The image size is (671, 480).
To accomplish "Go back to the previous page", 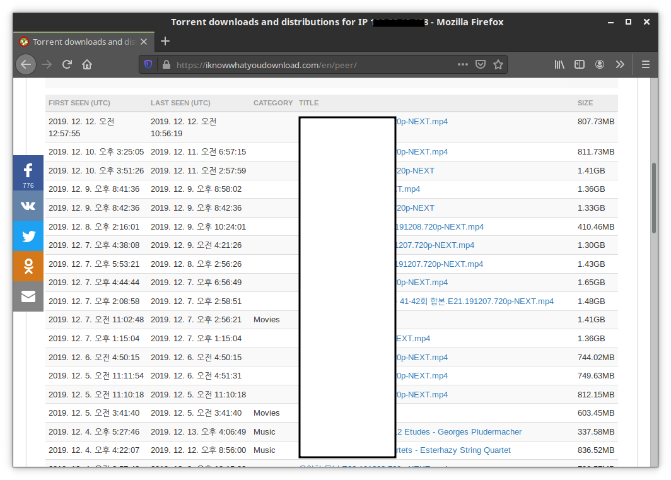I will (x=26, y=65).
